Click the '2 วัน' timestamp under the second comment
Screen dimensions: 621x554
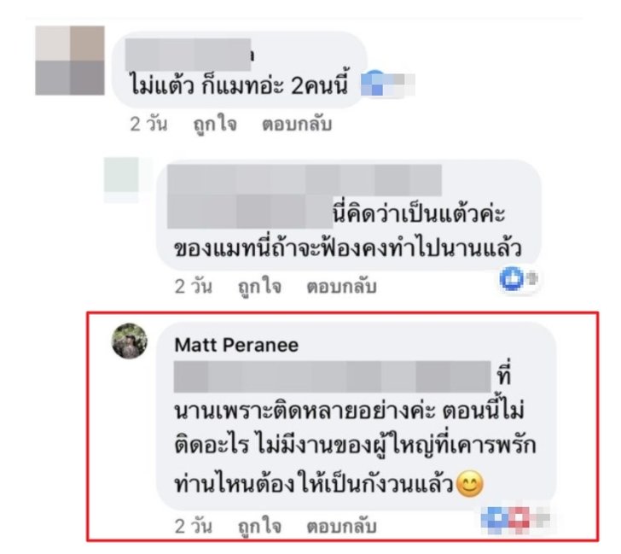(x=194, y=286)
